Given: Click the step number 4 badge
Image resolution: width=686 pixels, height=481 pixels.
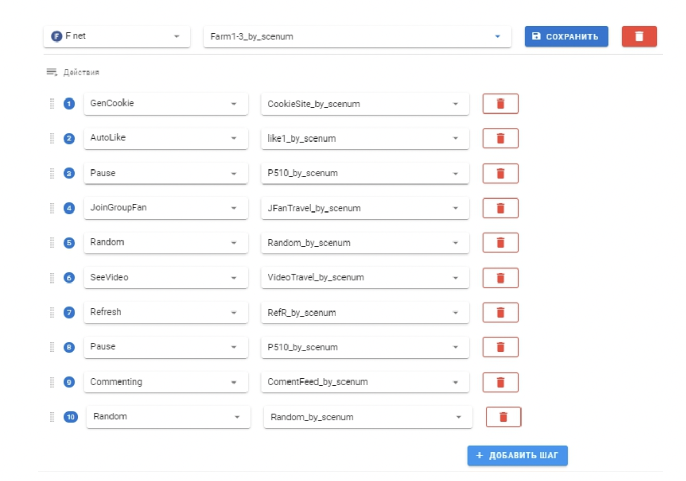Looking at the screenshot, I should point(69,208).
